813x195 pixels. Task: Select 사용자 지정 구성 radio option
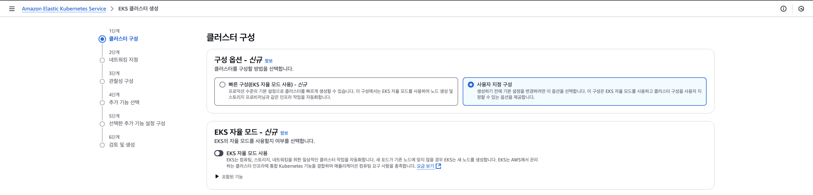[471, 85]
